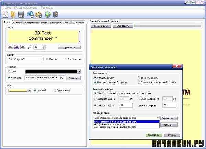Screen dimensions: 206x149
Task: Click the pale yellow background color swatch
Action: [18, 90]
